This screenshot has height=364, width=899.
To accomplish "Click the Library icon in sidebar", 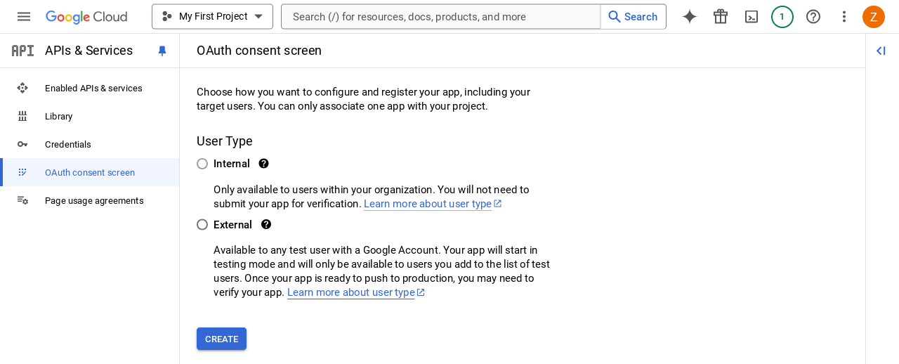I will (22, 116).
